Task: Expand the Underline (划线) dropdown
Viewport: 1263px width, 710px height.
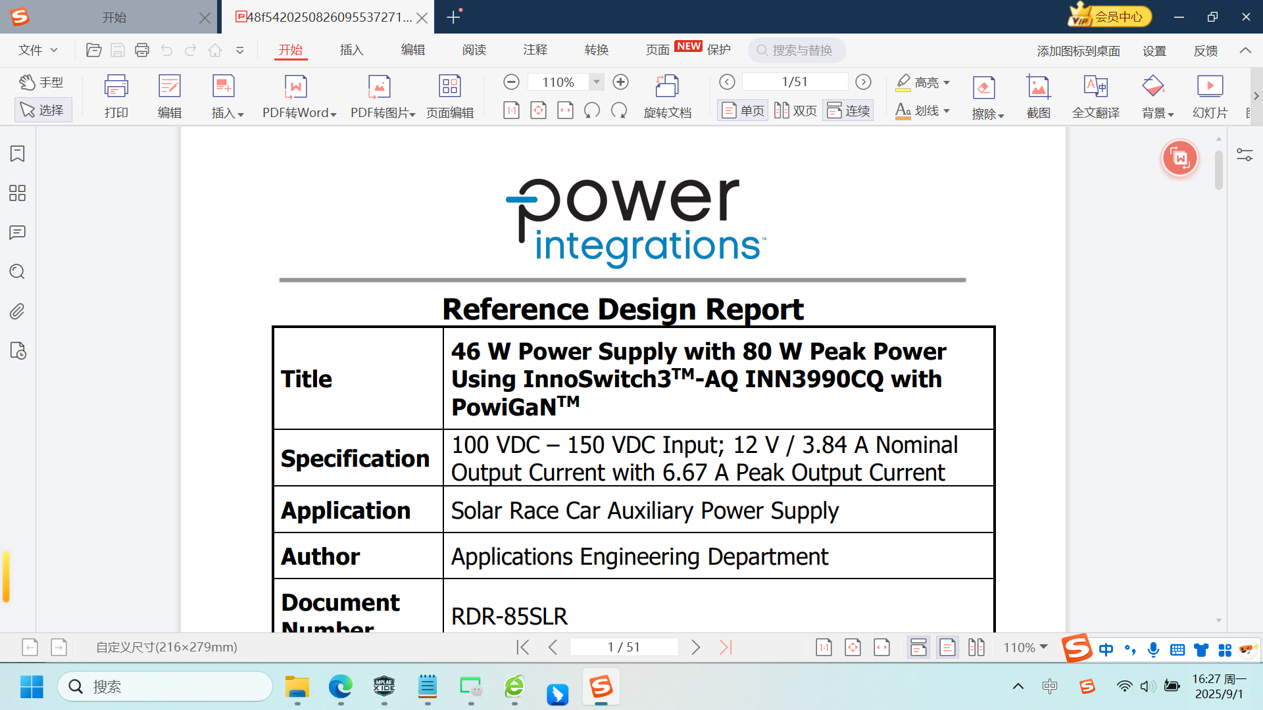Action: tap(947, 111)
